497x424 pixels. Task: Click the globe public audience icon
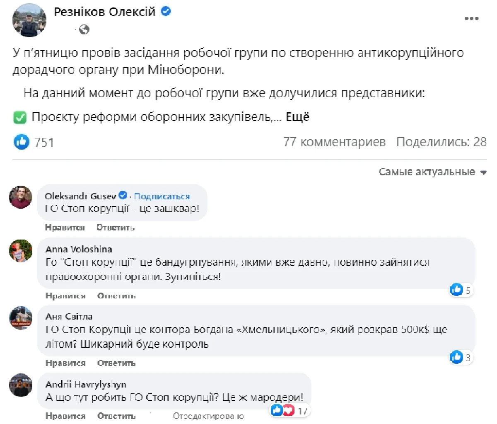coord(84,29)
